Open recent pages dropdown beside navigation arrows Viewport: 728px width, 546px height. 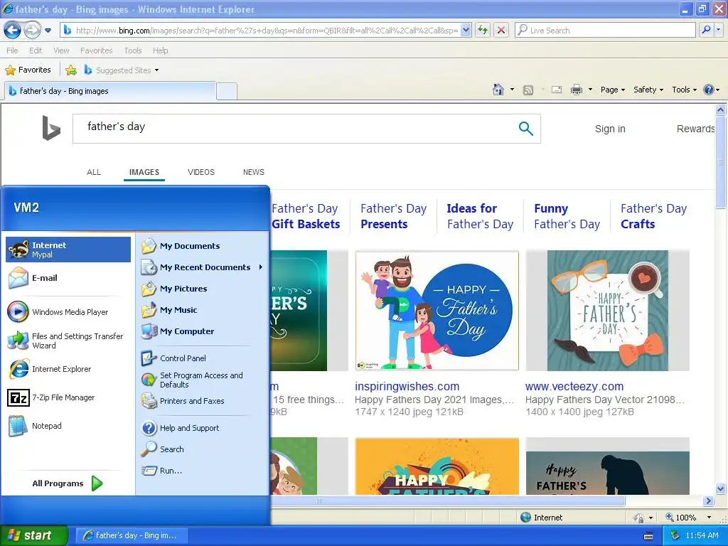(x=48, y=31)
